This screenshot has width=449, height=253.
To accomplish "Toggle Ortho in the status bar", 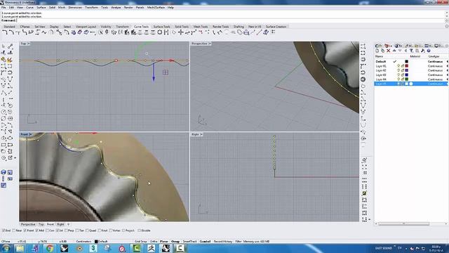I will pyautogui.click(x=154, y=242).
